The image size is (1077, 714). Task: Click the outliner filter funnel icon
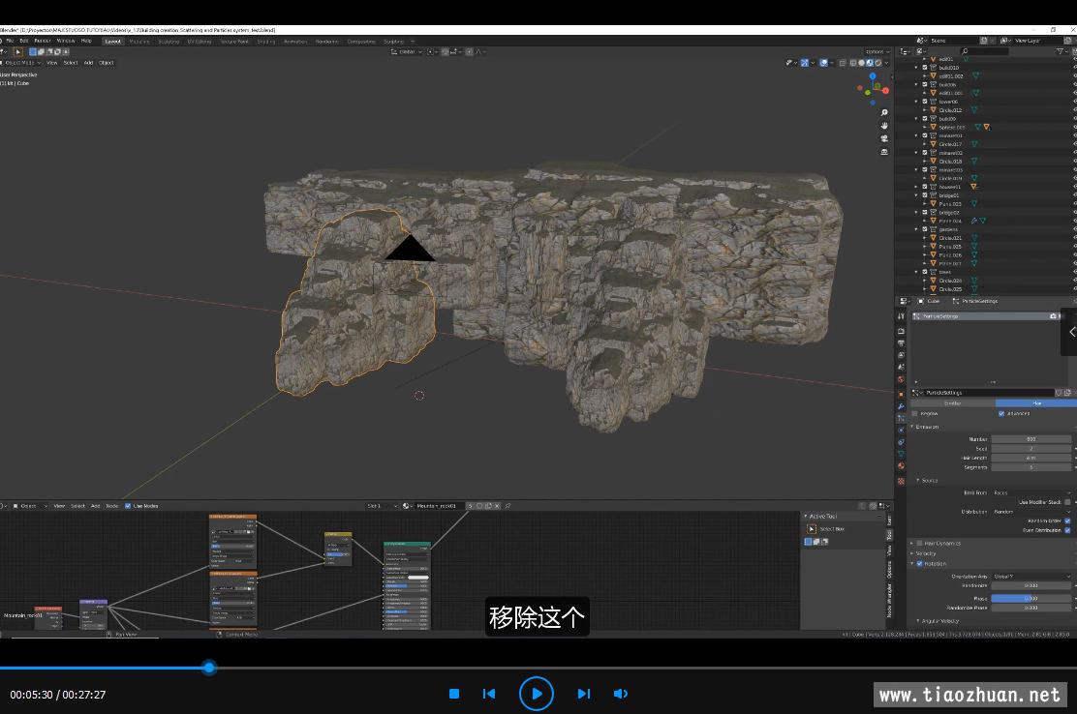click(x=1060, y=51)
